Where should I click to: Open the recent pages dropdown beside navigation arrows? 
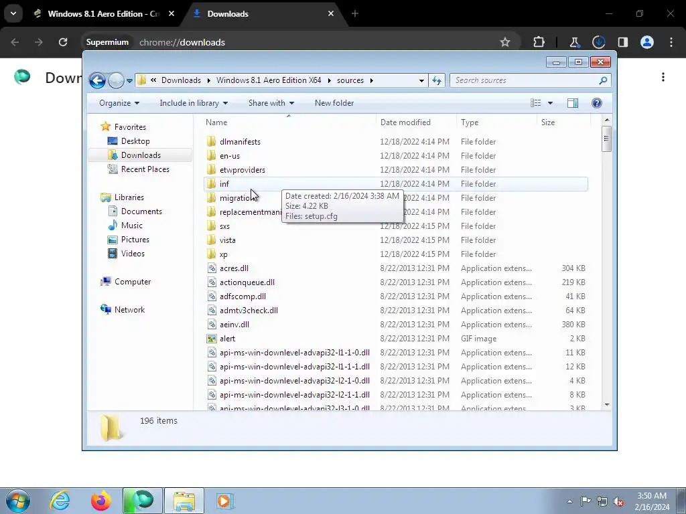(x=129, y=81)
